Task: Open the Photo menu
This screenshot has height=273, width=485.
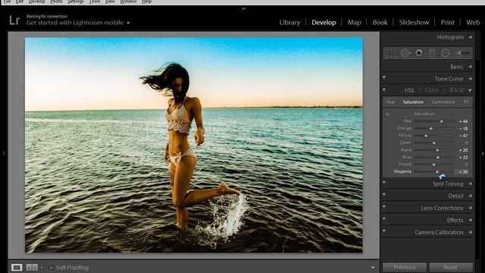Action: [x=56, y=2]
